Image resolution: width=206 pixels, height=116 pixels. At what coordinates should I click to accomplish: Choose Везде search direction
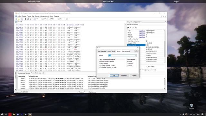(x=130, y=62)
